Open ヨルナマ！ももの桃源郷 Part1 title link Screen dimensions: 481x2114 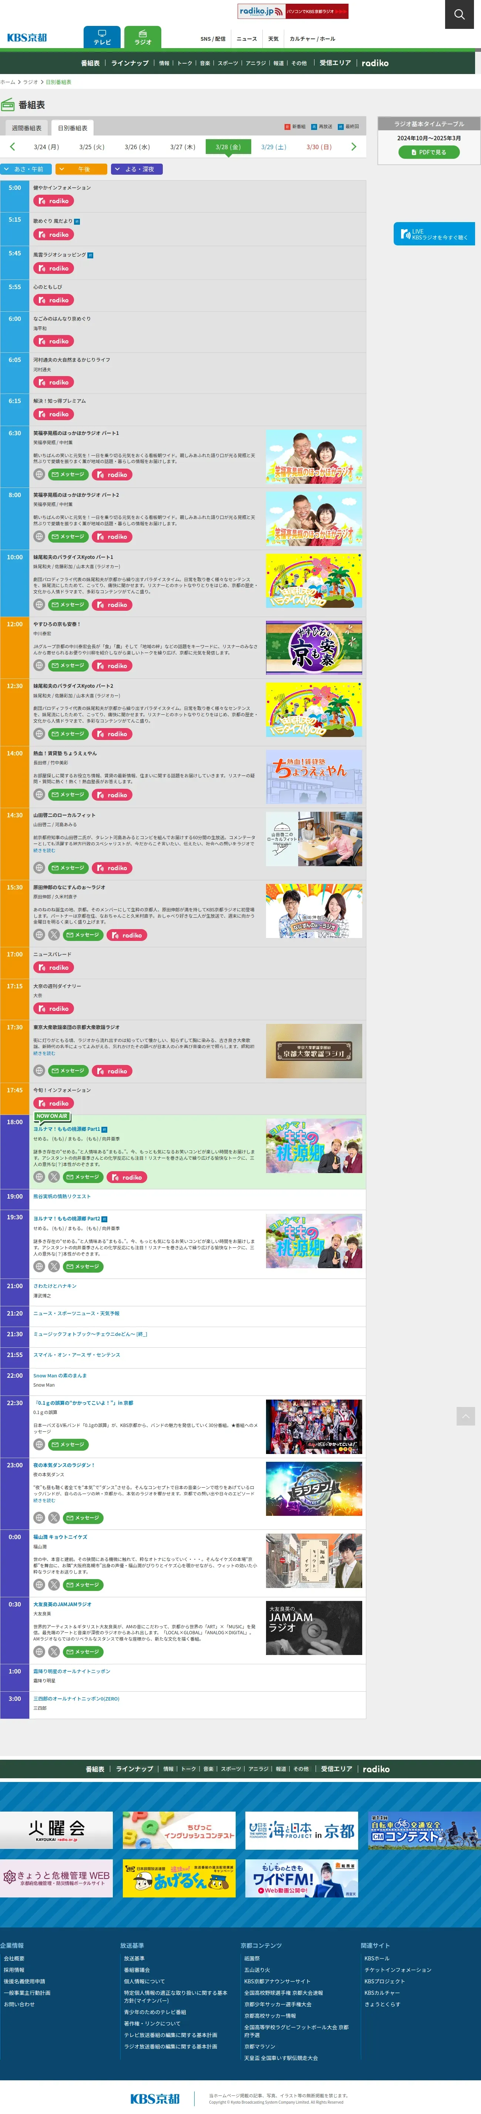67,1129
